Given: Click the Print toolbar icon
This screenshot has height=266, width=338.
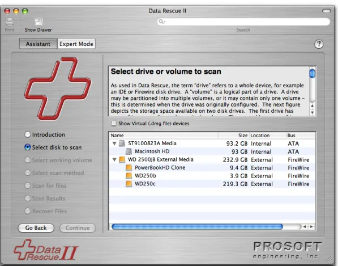Looking at the screenshot, I should click(10, 22).
